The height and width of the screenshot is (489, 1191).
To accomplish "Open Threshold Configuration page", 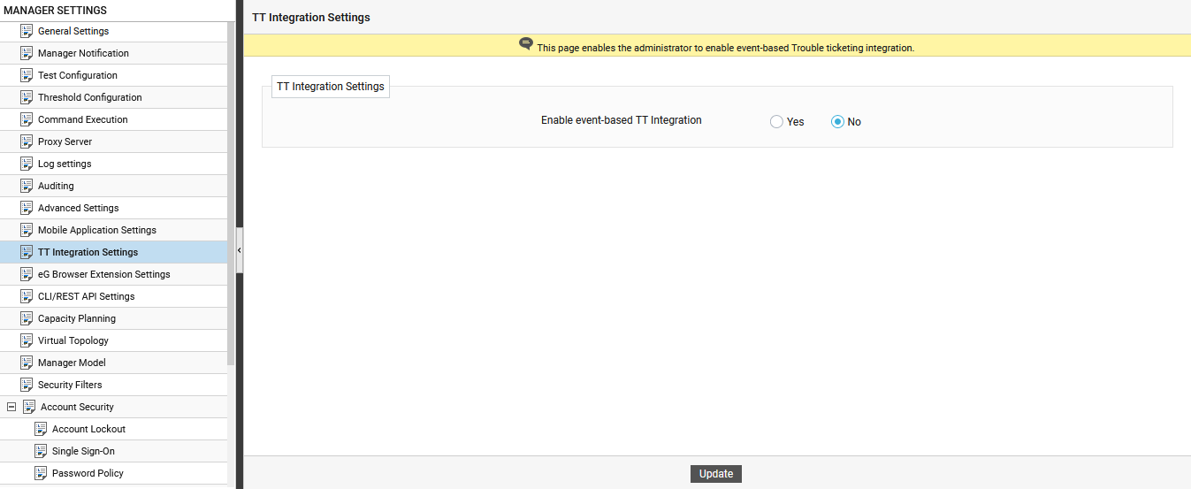I will [x=90, y=97].
